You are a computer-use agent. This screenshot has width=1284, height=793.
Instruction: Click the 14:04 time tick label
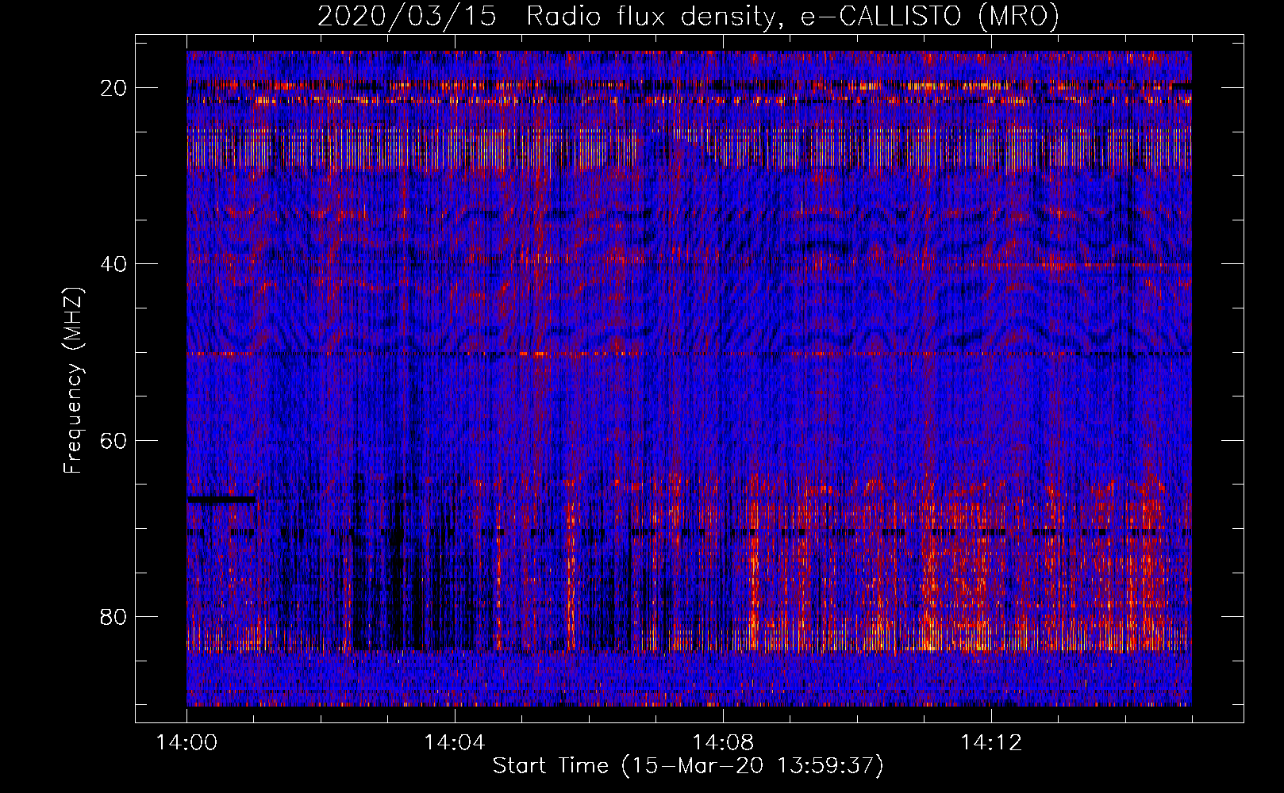[x=455, y=742]
